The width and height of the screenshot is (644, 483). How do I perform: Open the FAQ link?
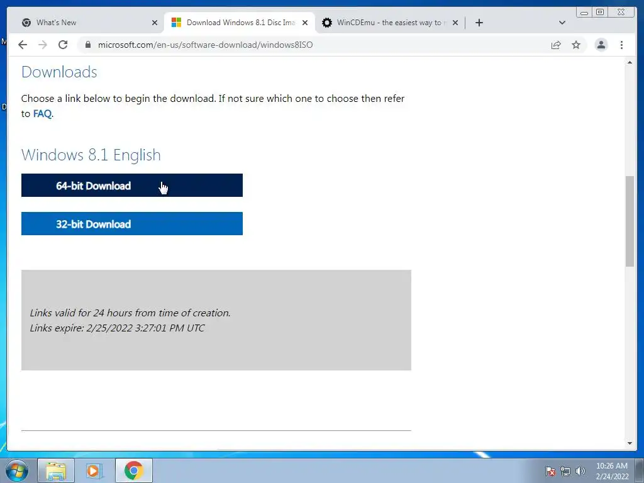[x=42, y=114]
